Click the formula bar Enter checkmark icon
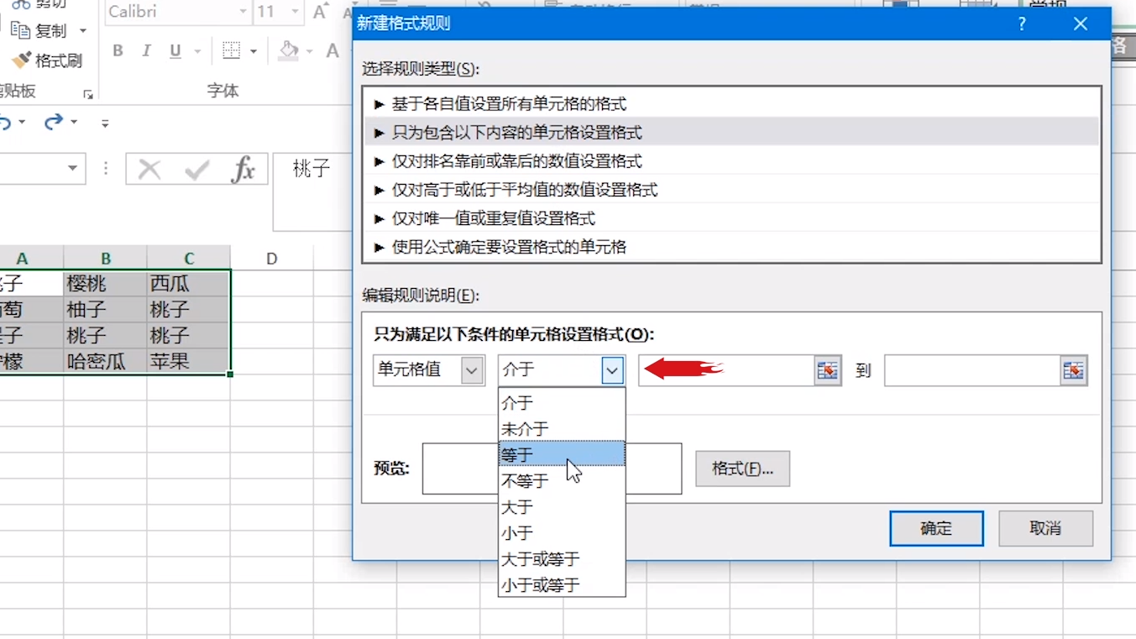 pos(197,170)
